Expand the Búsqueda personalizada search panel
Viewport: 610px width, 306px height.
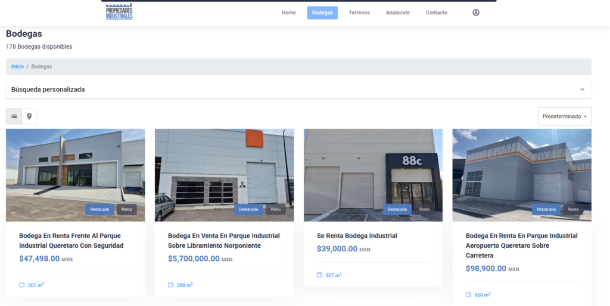(x=298, y=90)
